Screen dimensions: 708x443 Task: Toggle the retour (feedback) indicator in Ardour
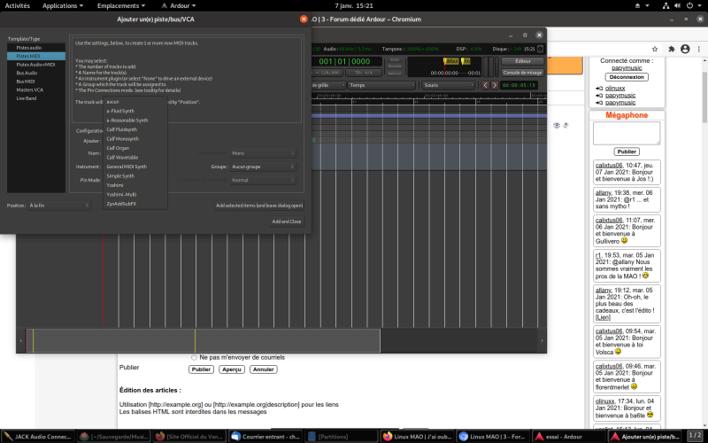coord(395,73)
